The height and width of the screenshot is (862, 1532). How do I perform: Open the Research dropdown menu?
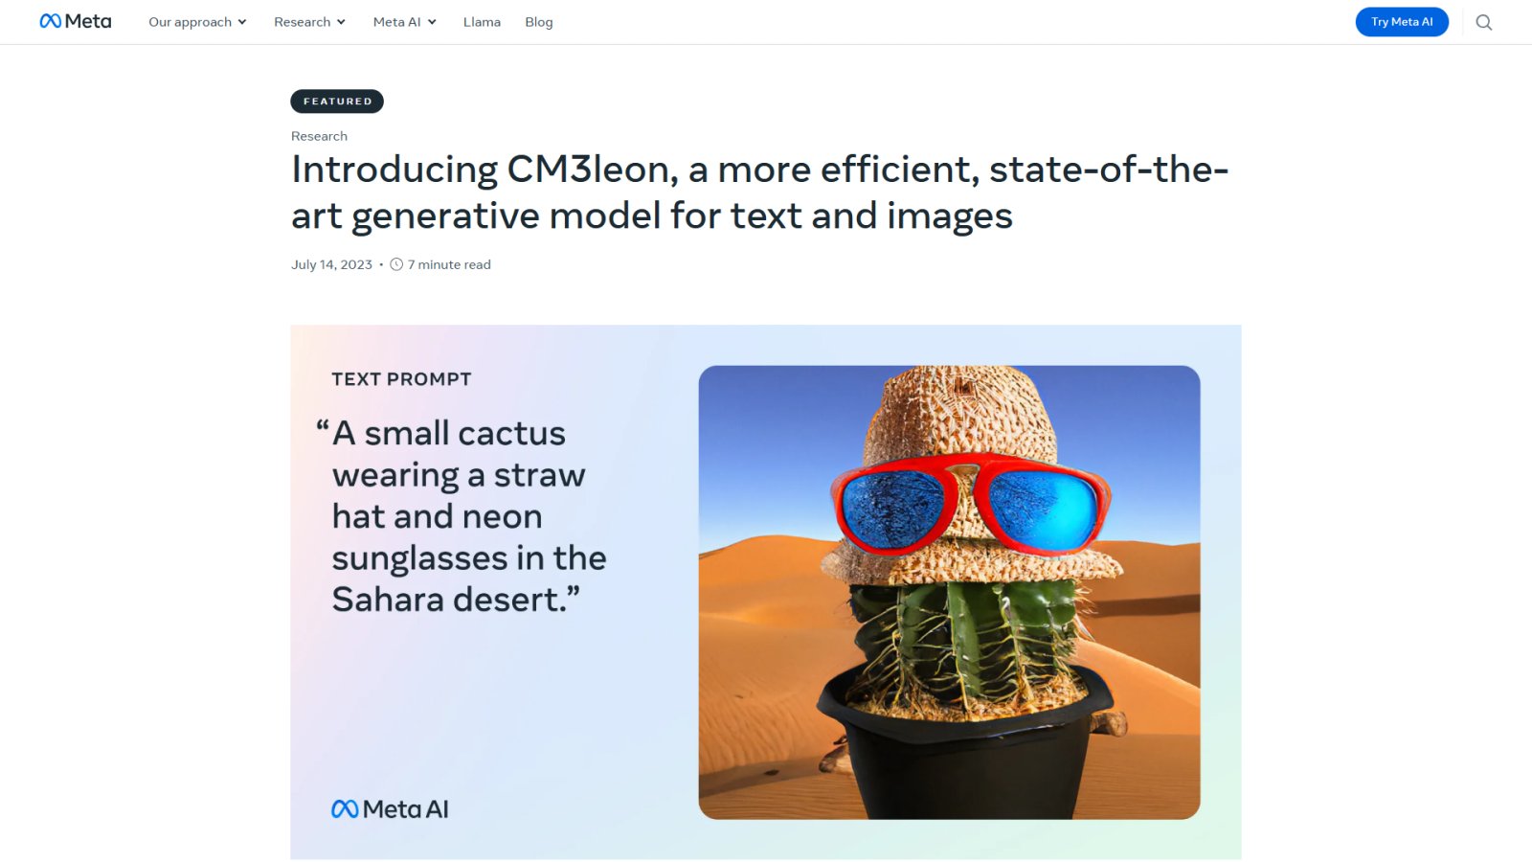click(x=308, y=22)
